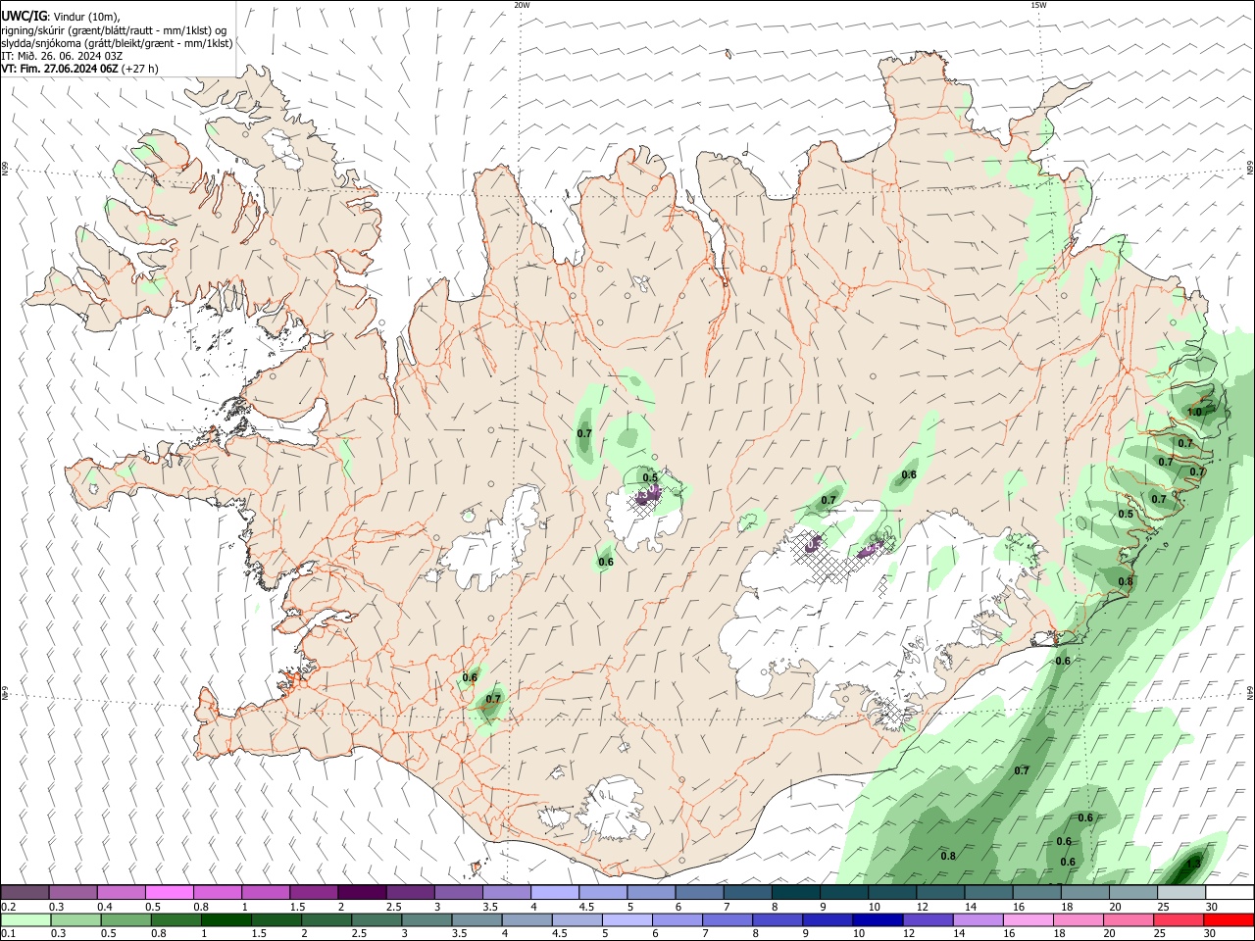Screen dimensions: 1255x941
Task: Click the 'IT: Mið. 26. 06. 2024 03Z' line
Action: (62, 56)
